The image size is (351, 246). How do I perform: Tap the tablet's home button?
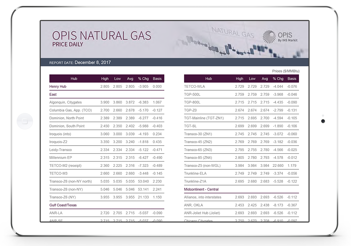(x=25, y=121)
